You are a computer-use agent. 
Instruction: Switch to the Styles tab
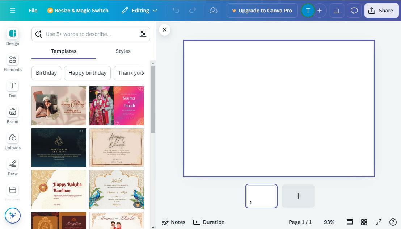[123, 51]
